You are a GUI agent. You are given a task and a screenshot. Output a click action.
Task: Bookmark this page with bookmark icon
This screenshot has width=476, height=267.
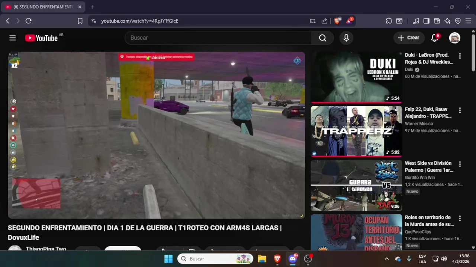80,21
